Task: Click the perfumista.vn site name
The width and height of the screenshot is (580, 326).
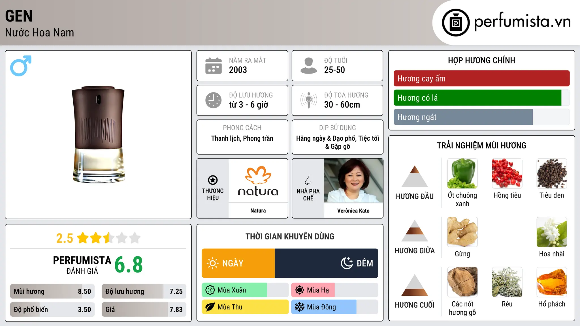Action: point(522,22)
